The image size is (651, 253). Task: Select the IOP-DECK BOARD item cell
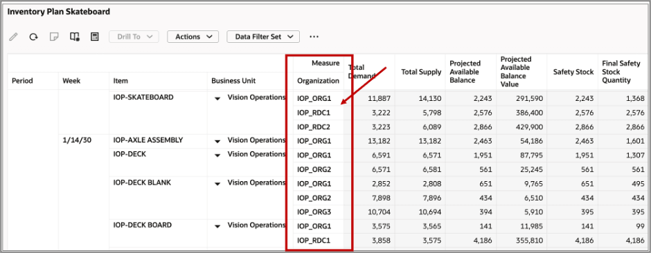coord(143,225)
